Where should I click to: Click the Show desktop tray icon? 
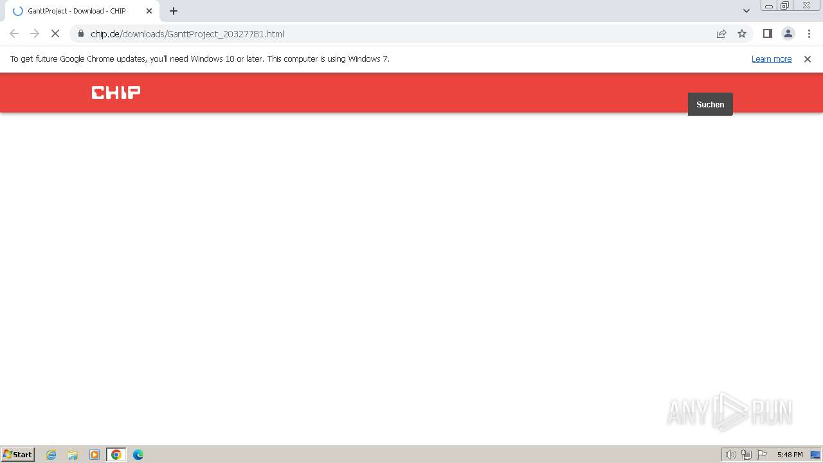tap(815, 455)
